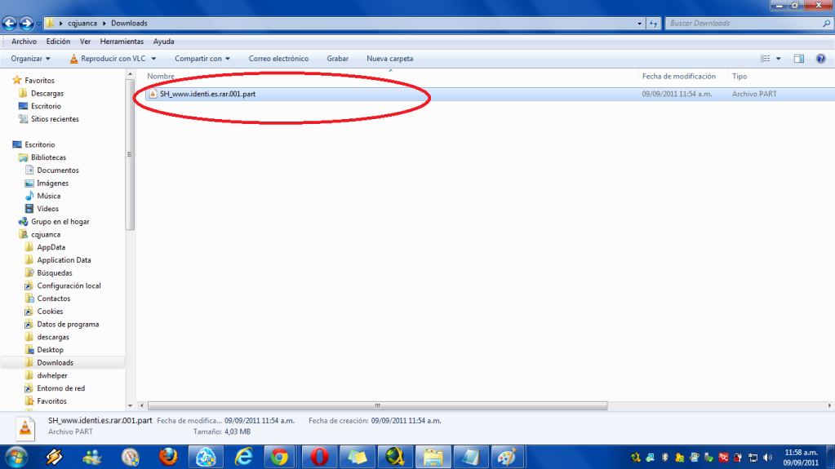Open Sitios recientes in navigation pane
Viewport: 835px width, 469px height.
(x=55, y=119)
